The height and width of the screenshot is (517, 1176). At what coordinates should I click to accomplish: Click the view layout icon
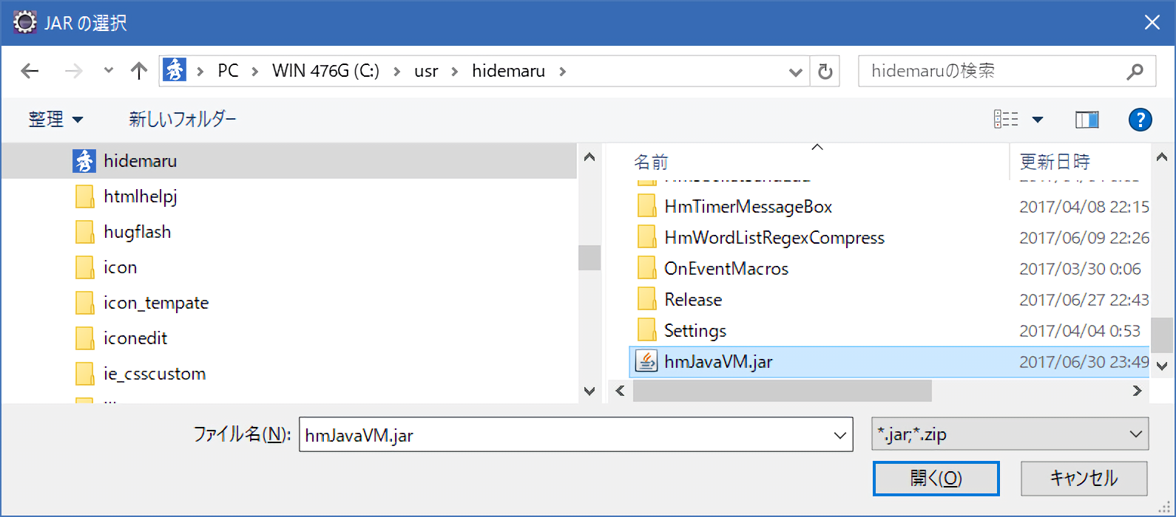coord(1006,120)
